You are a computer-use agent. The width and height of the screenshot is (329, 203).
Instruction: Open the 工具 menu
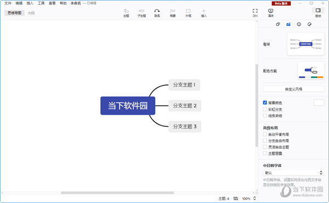click(41, 3)
